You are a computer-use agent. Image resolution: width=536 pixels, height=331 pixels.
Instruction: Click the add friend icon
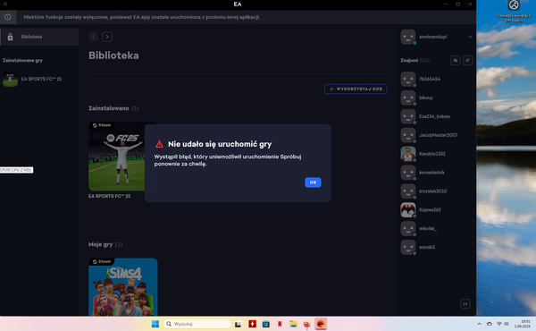point(467,61)
